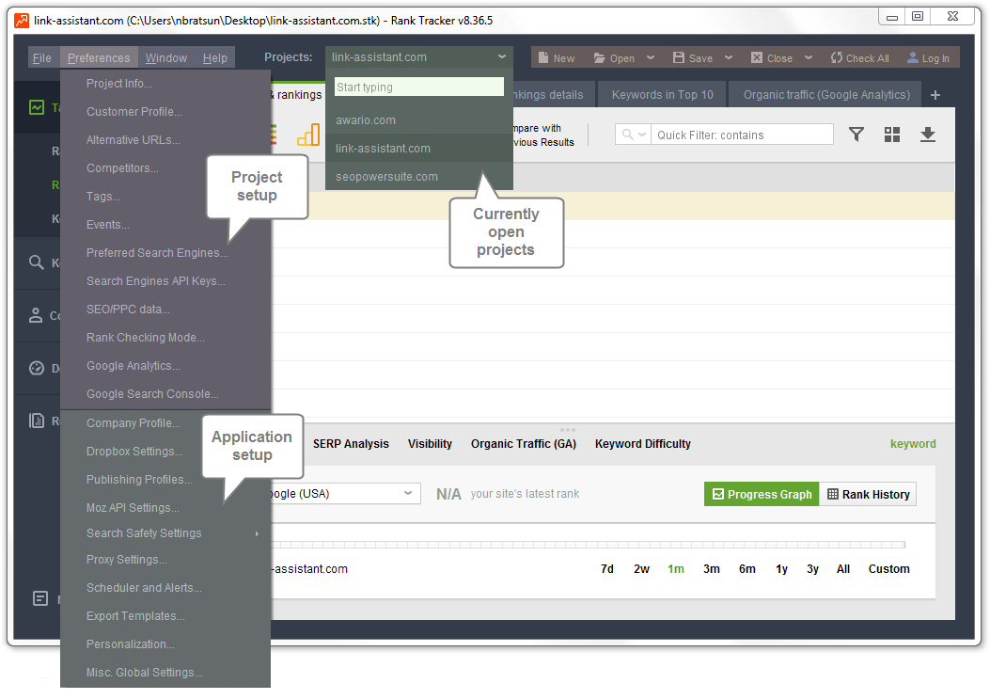Click the Save floppy disk icon
This screenshot has height=699, width=990.
(679, 57)
